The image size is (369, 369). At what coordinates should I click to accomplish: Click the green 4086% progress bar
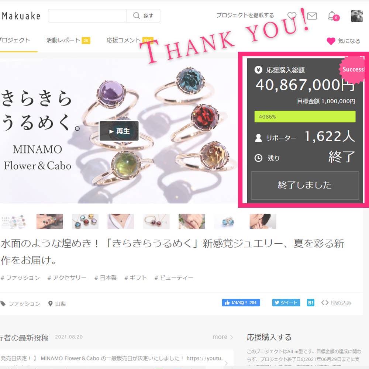click(x=305, y=117)
